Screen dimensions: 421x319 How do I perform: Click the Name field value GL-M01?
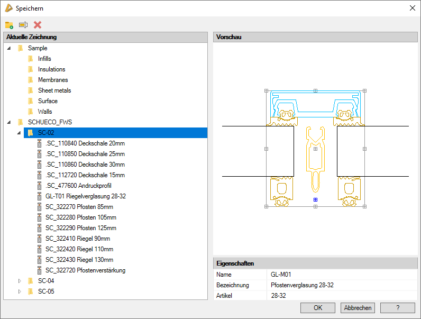tap(281, 275)
